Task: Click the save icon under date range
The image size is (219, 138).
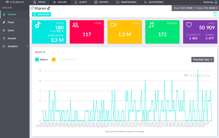Action: [x=215, y=14]
